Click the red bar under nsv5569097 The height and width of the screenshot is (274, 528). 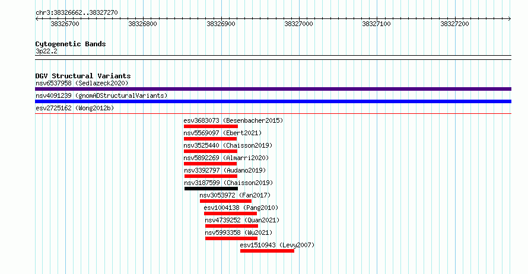click(210, 139)
